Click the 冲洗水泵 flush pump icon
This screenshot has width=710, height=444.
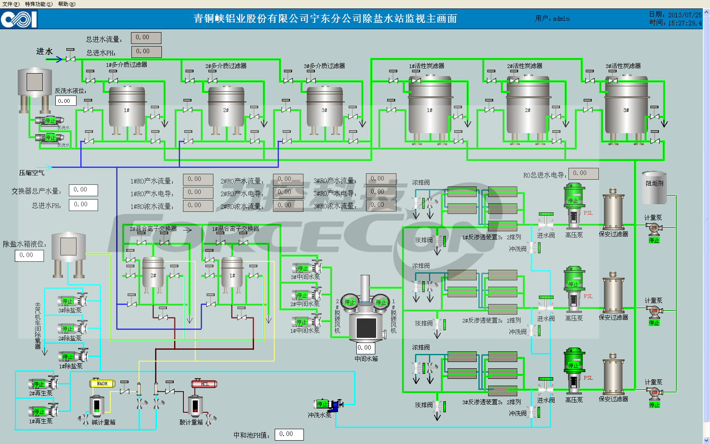coord(328,405)
